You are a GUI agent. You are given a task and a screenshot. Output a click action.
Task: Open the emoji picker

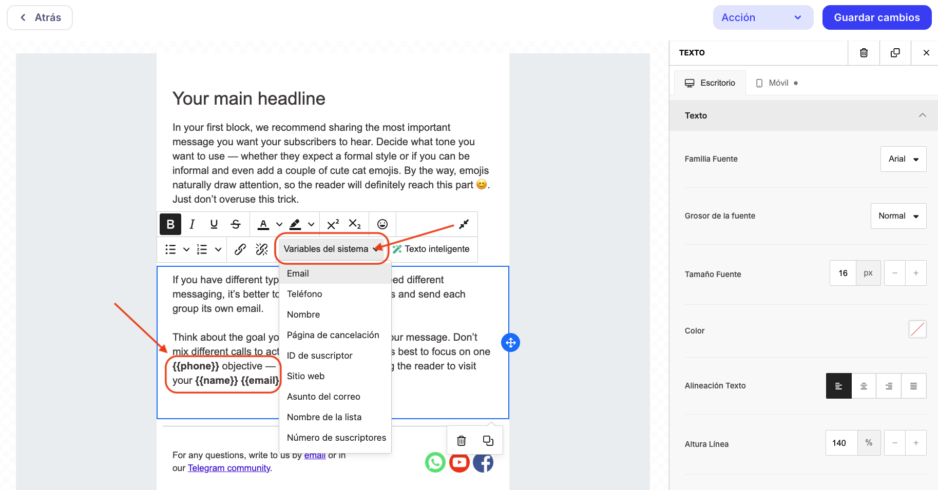[x=382, y=224]
